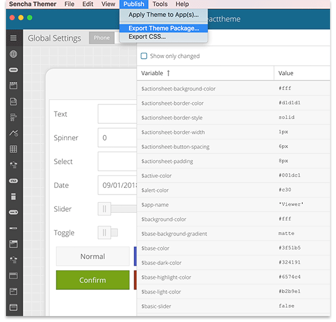Edit the #6574c4 value of $base-highlight-color

tap(290, 277)
